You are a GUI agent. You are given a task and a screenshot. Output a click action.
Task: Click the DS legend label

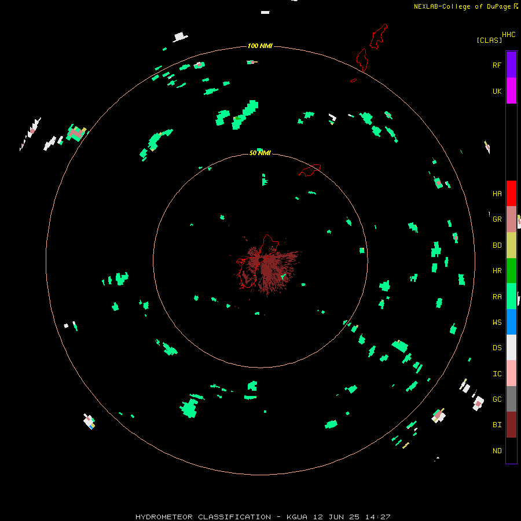coord(497,348)
